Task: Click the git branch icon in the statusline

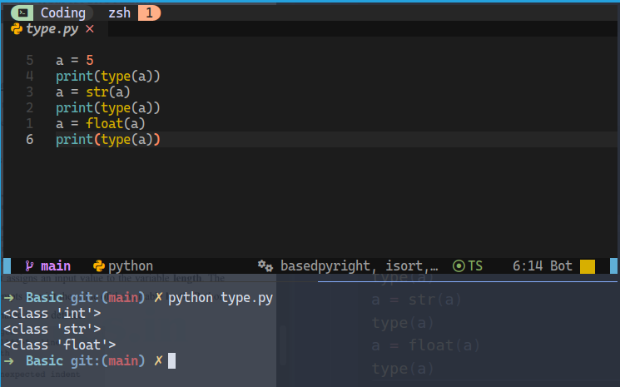Action: (29, 266)
